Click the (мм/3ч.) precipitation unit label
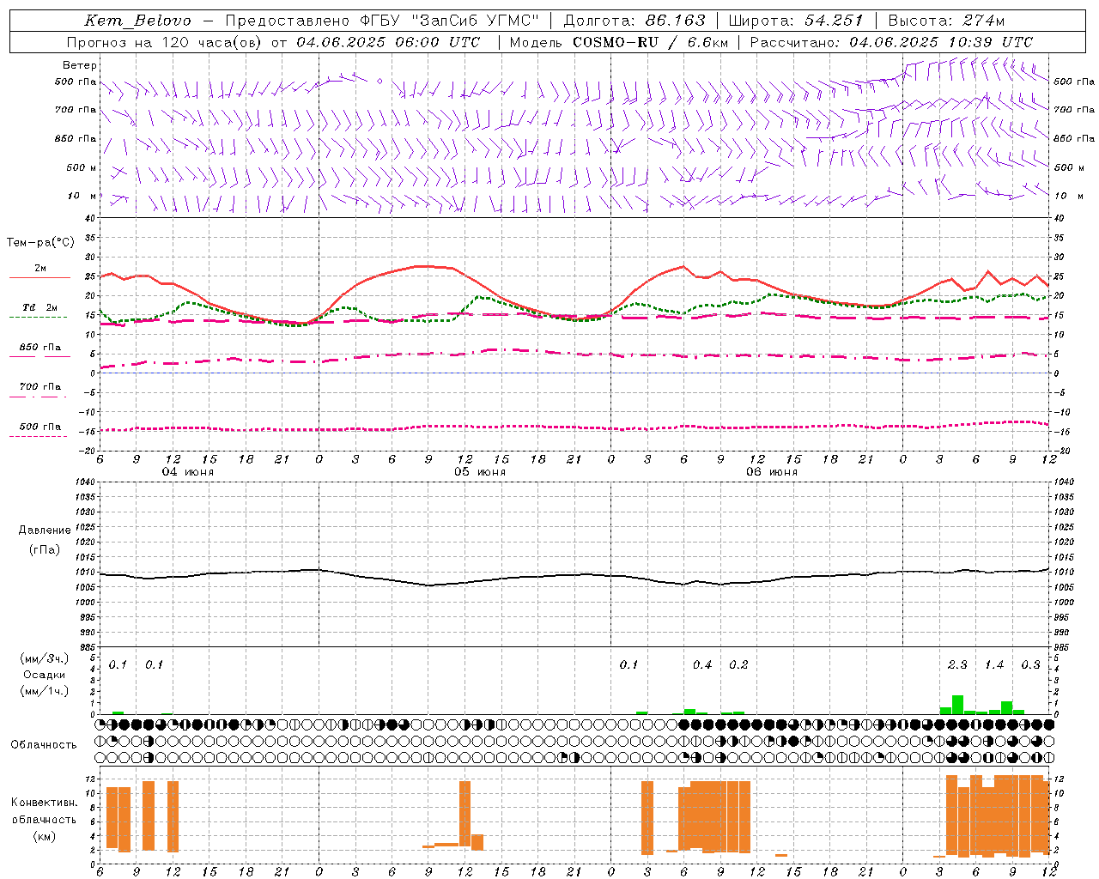Screen dimensions: 1099x879 click(45, 658)
